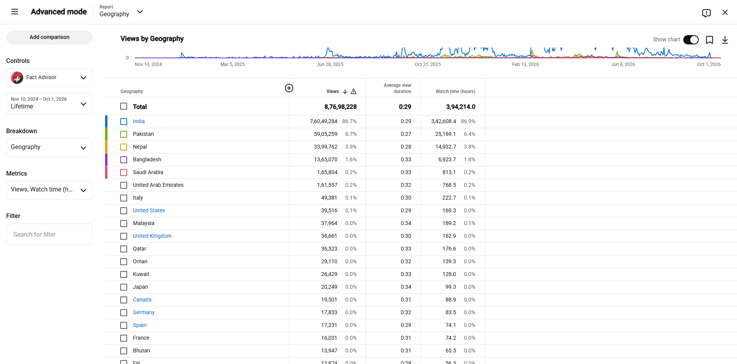Viewport: 737px width, 364px height.
Task: Click the Qatar row checkbox
Action: pyautogui.click(x=124, y=249)
